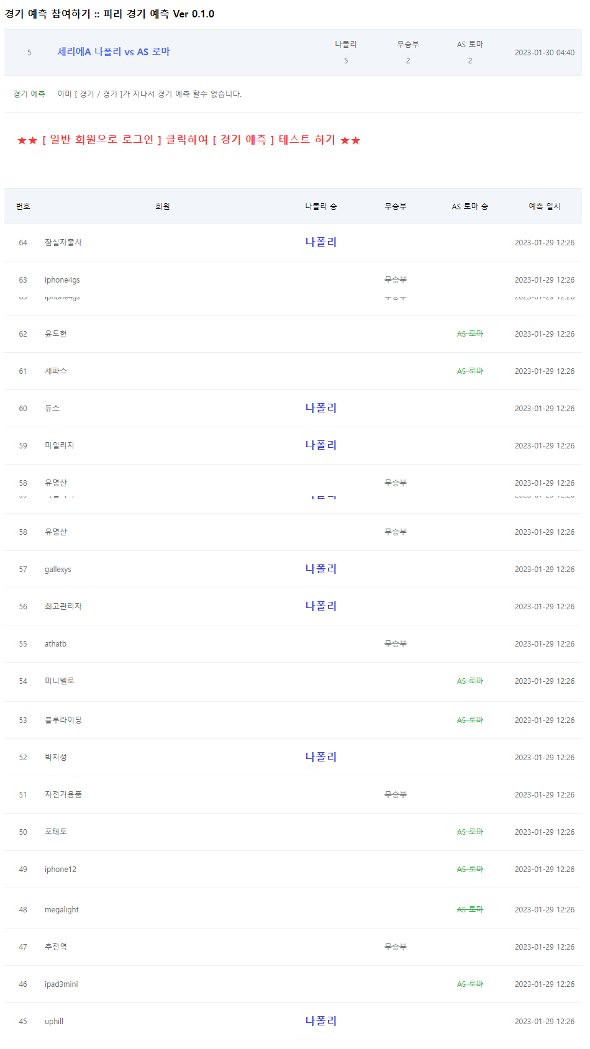The width and height of the screenshot is (590, 1049).
Task: Select the green 경기 예측 label
Action: [x=29, y=94]
